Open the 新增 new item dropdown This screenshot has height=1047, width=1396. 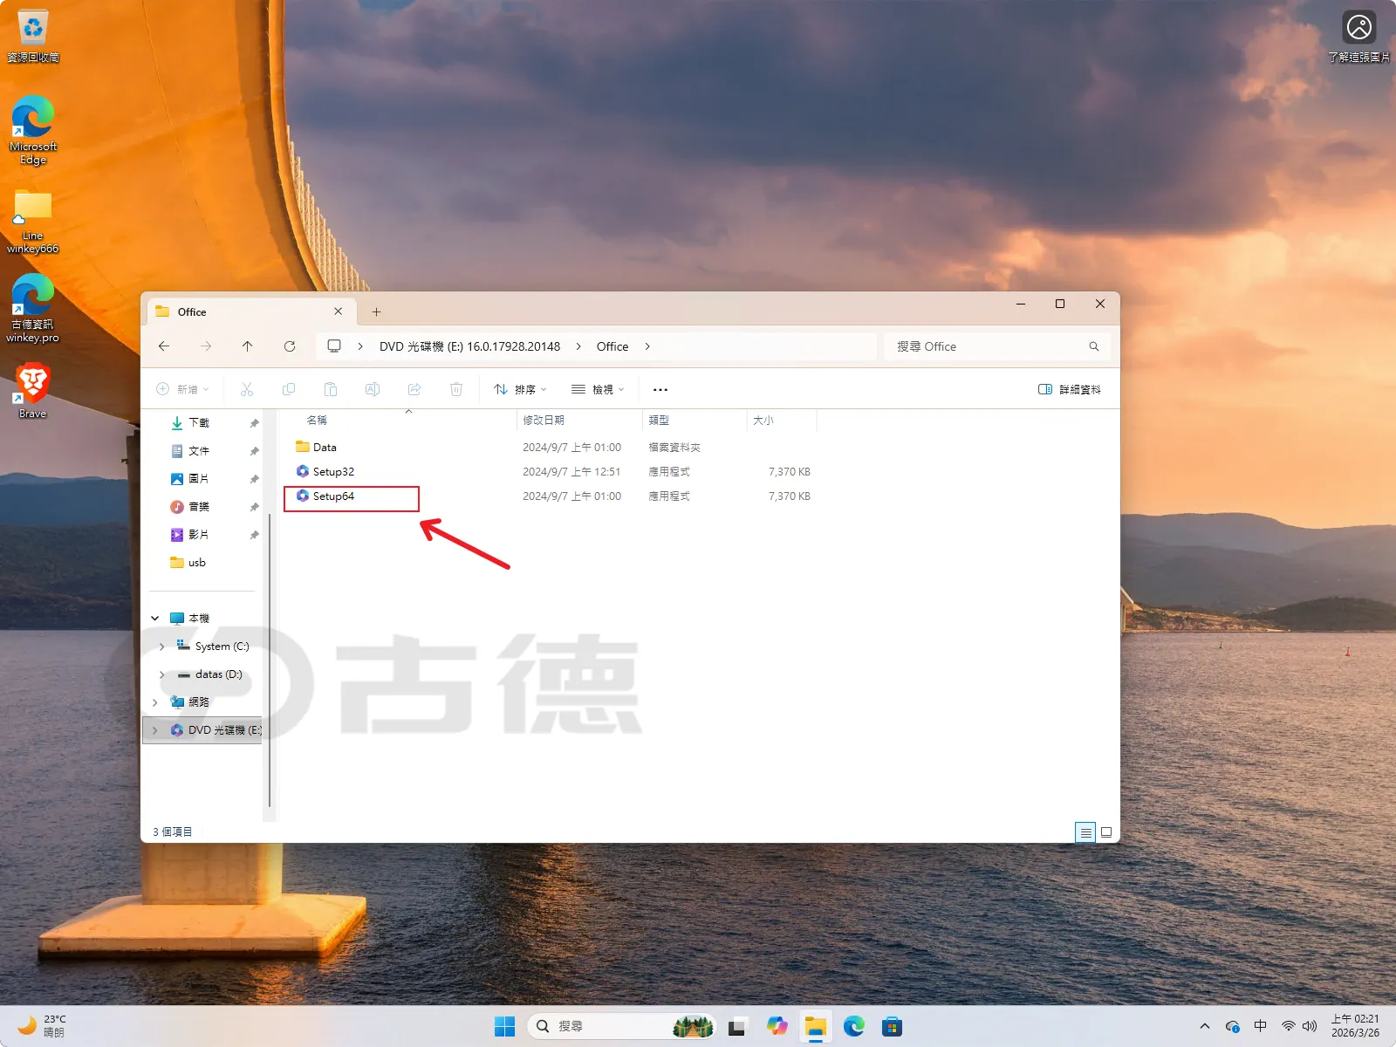coord(182,389)
